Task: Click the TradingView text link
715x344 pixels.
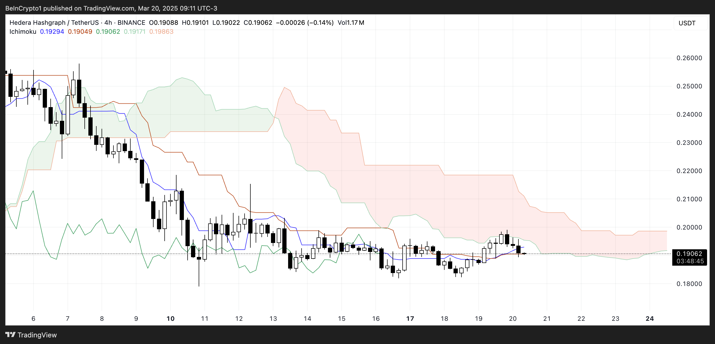Action: [x=37, y=335]
